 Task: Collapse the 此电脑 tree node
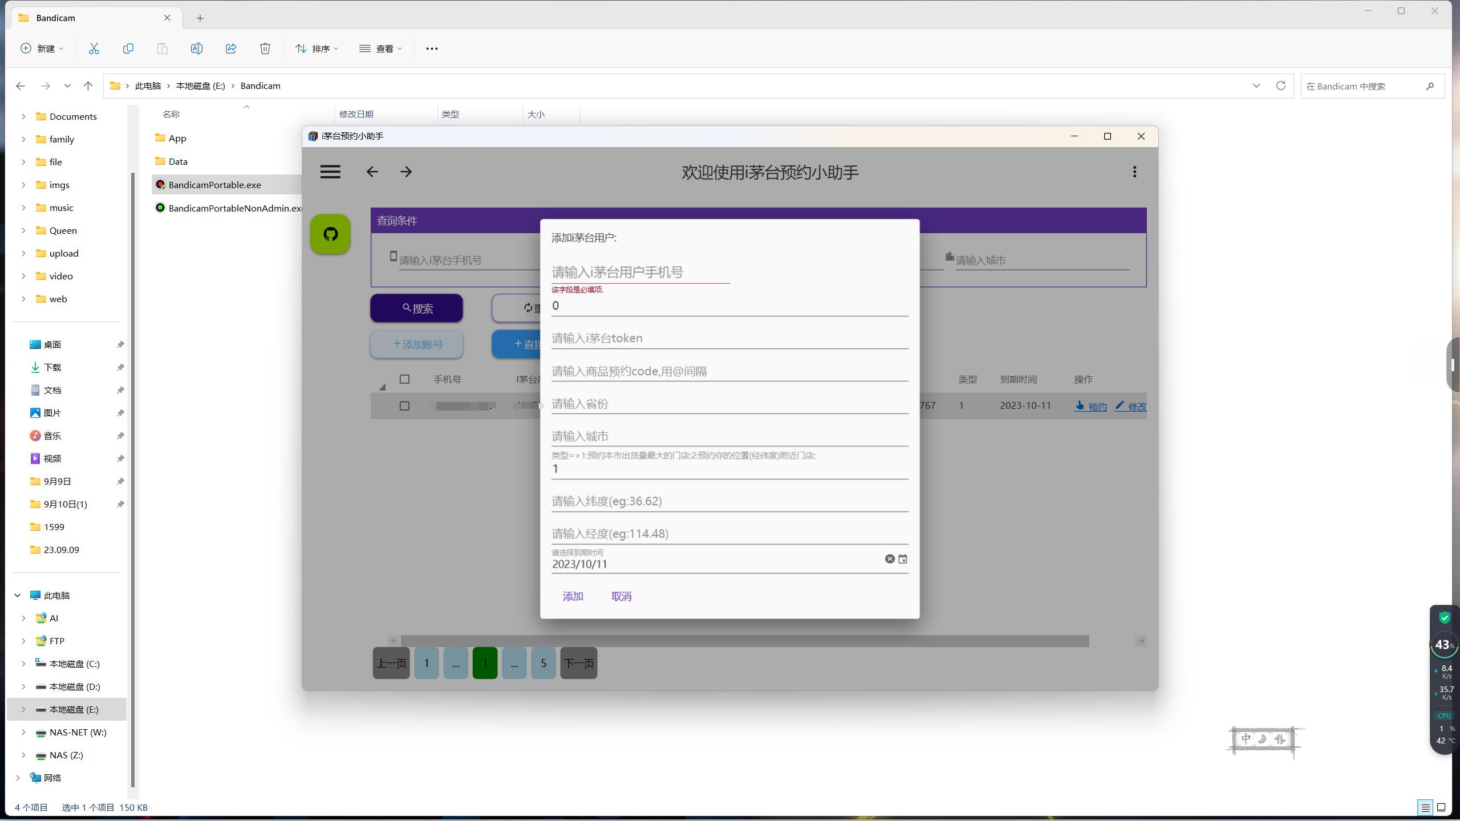pyautogui.click(x=18, y=595)
